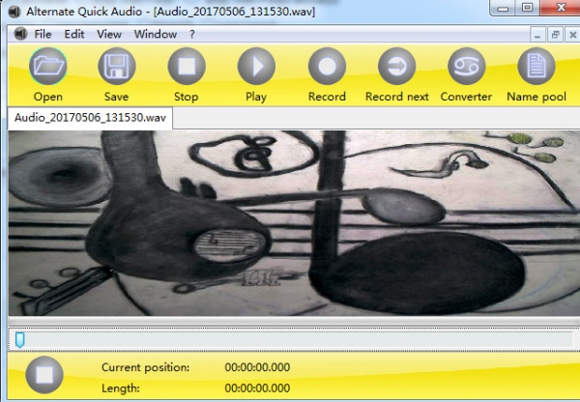Select the Audio_20170506_131530.wav tab
This screenshot has height=402, width=580.
(90, 118)
